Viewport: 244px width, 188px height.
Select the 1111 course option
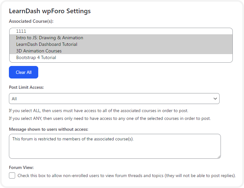121,31
